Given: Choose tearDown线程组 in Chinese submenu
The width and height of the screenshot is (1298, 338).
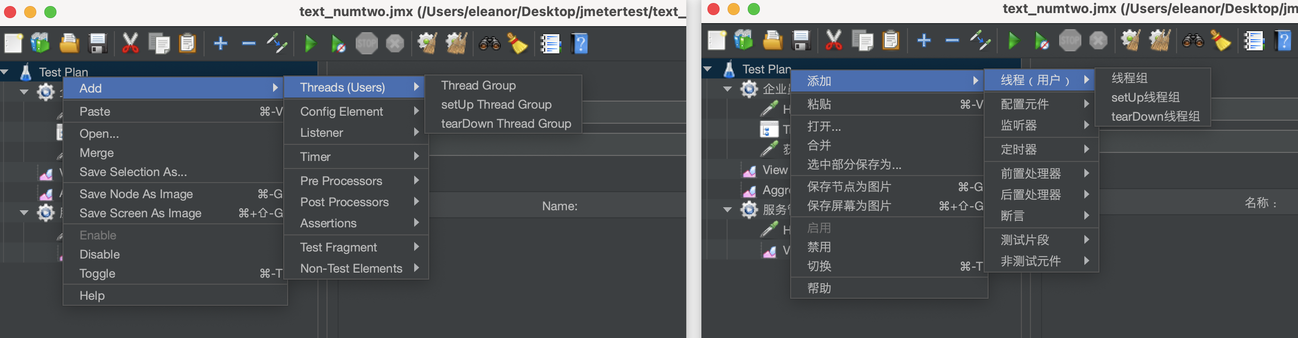Looking at the screenshot, I should [x=1153, y=117].
